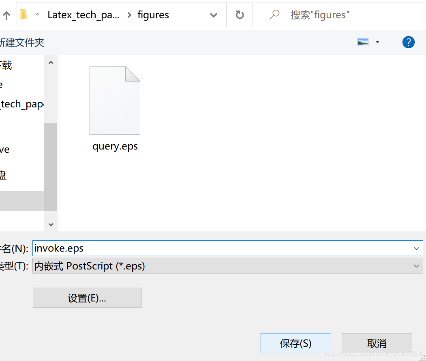Select query.eps file thumbnail
The width and height of the screenshot is (426, 361).
point(115,100)
